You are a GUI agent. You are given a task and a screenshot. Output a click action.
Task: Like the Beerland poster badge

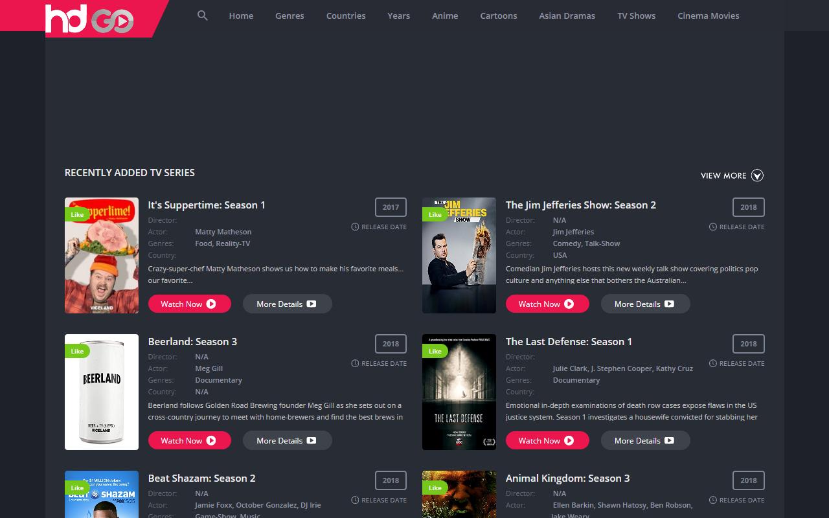pyautogui.click(x=77, y=351)
